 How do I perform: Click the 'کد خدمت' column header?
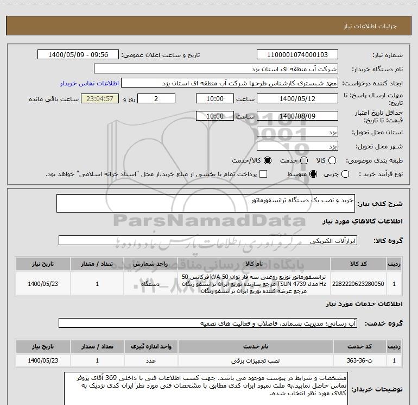[359, 346]
